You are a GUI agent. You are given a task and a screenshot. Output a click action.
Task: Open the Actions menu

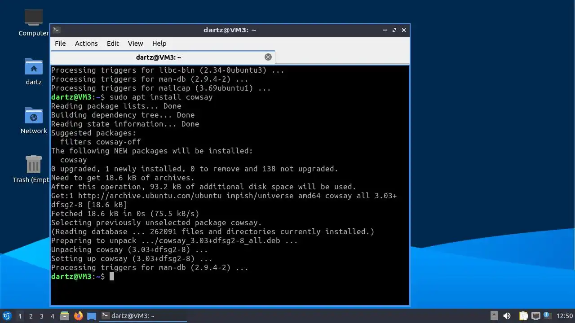tap(86, 44)
